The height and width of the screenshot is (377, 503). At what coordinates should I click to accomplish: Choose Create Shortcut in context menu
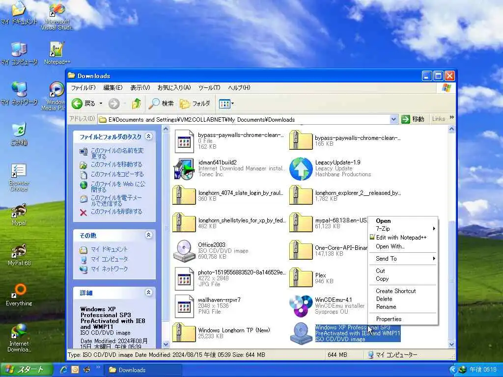tap(403, 291)
